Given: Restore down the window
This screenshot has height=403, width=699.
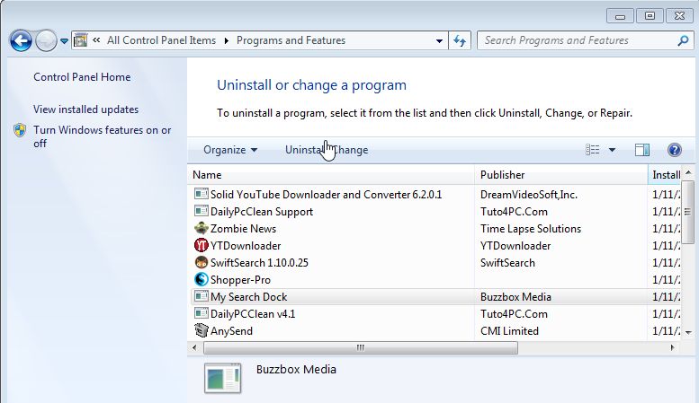Looking at the screenshot, I should (x=650, y=16).
